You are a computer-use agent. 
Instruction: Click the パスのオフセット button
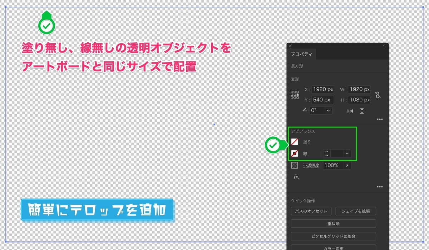[x=311, y=211]
